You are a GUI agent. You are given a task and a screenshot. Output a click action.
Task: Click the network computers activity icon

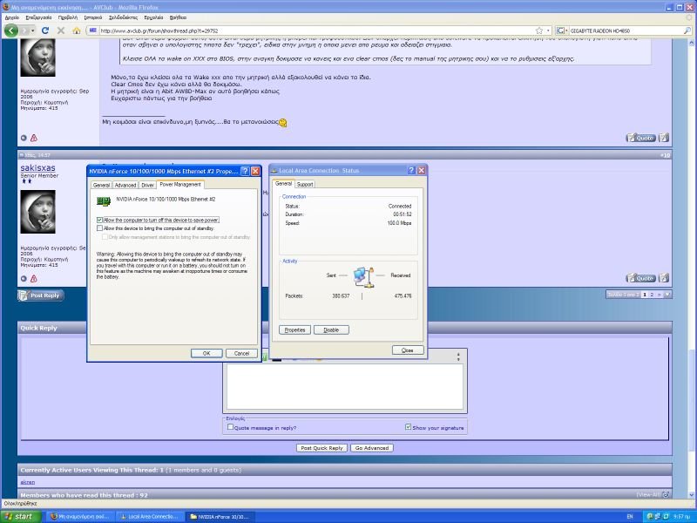pyautogui.click(x=362, y=276)
